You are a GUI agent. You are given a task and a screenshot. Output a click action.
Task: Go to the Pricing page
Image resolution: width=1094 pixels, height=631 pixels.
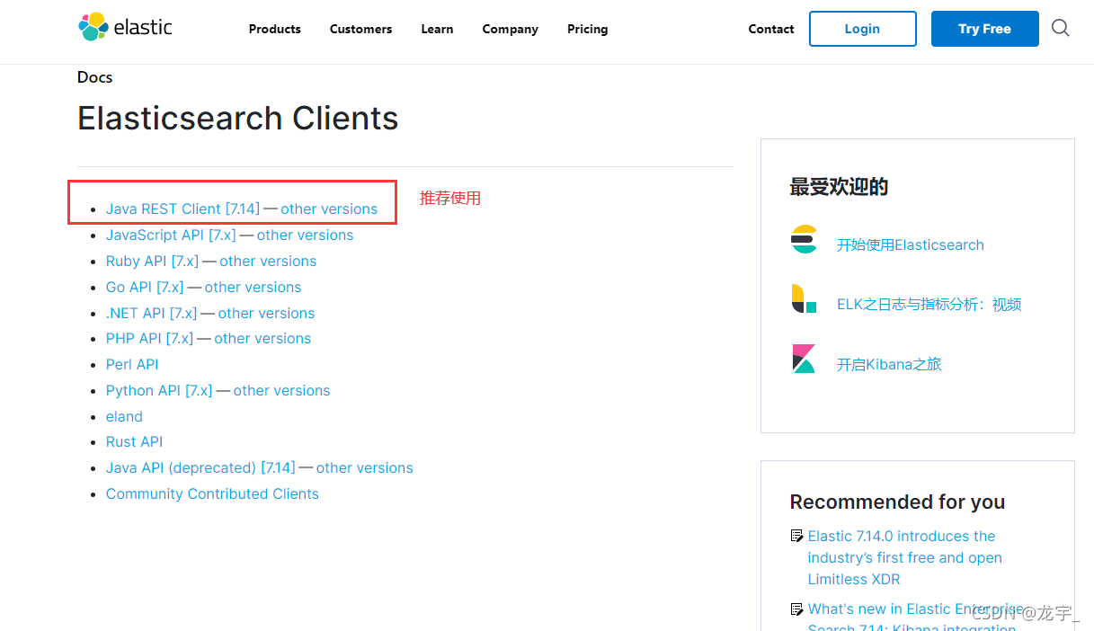588,29
